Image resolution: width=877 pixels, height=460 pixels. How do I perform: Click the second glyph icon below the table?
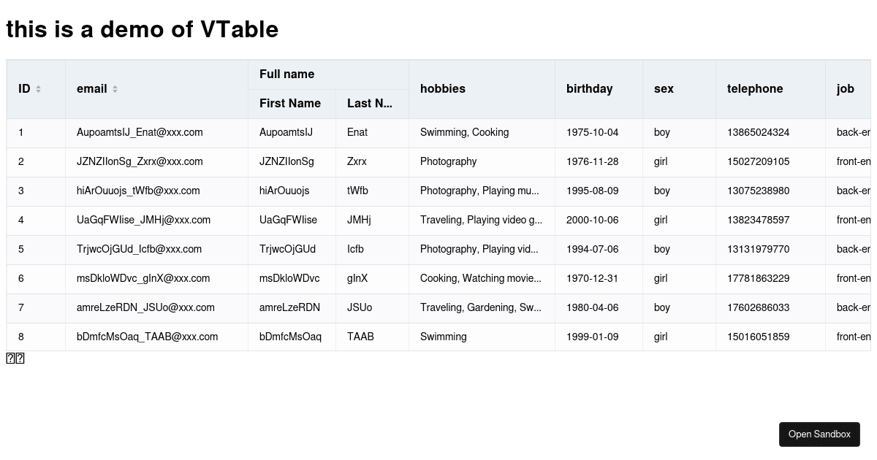point(20,358)
